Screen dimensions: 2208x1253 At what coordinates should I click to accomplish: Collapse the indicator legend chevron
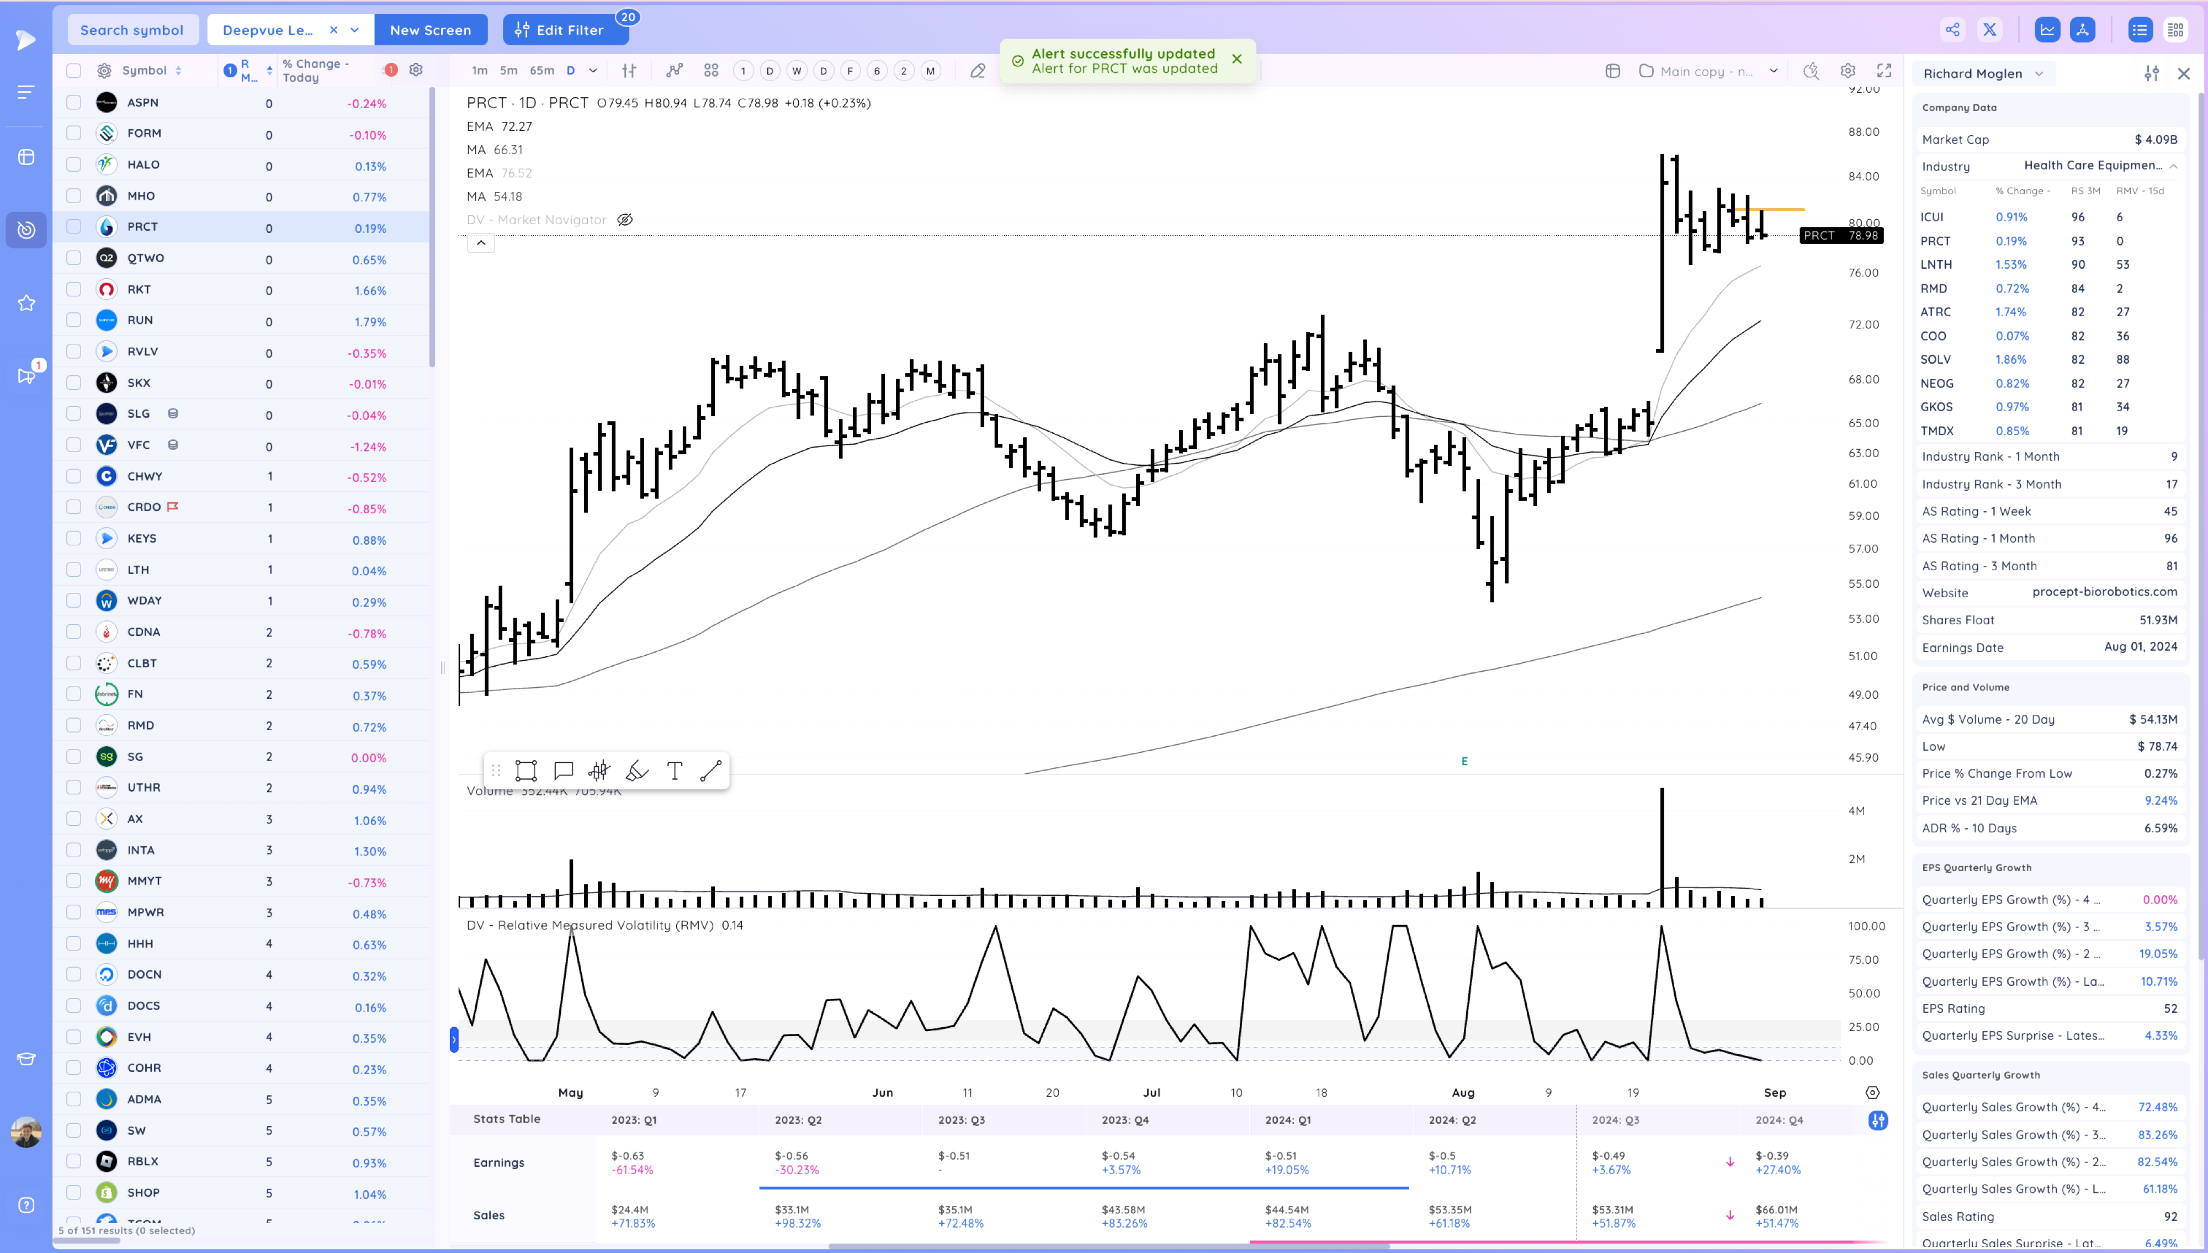[481, 243]
